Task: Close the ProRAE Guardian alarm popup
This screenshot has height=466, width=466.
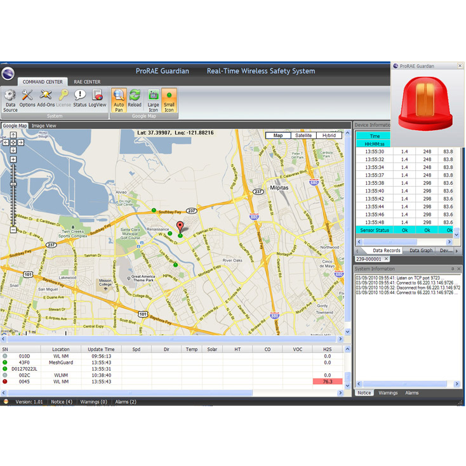Action: point(460,65)
